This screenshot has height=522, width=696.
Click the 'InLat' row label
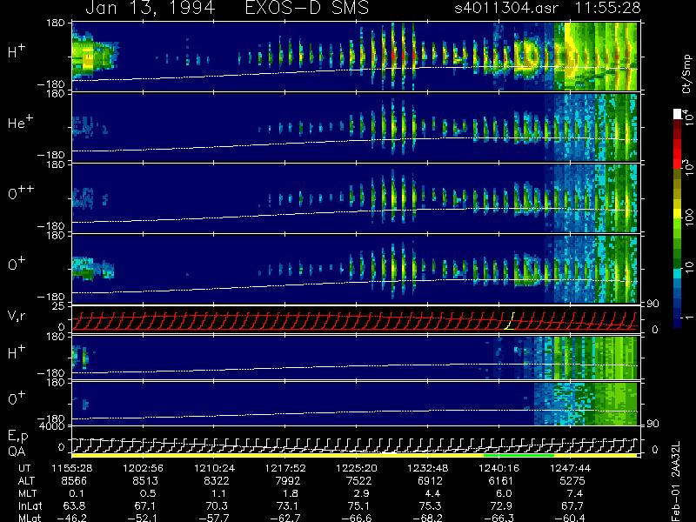point(30,505)
